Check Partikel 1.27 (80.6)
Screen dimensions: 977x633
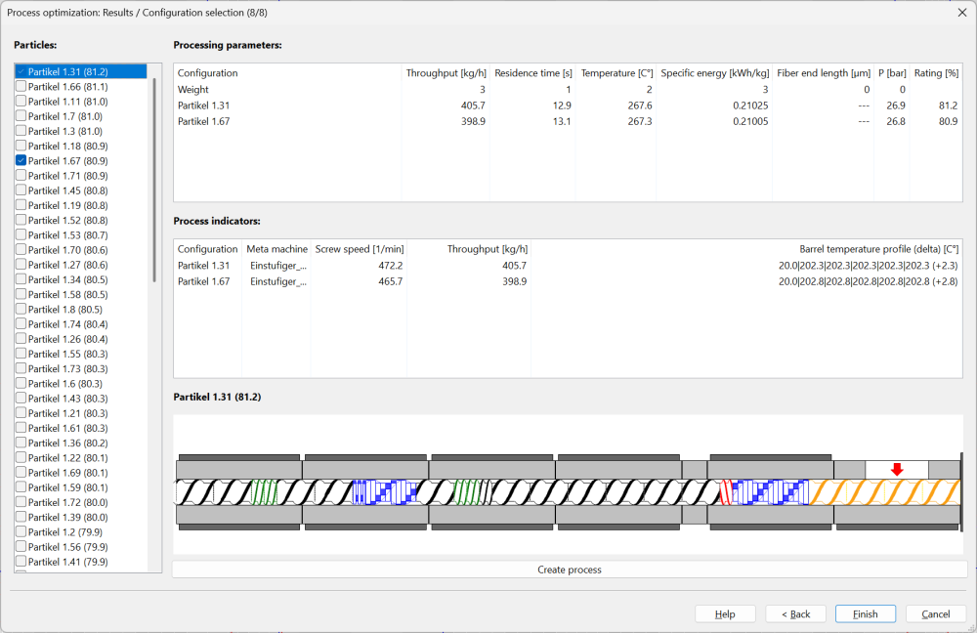click(x=21, y=264)
